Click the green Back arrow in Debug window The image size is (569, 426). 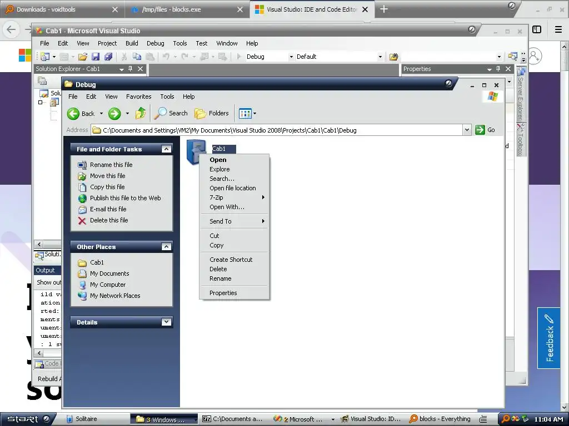(73, 114)
